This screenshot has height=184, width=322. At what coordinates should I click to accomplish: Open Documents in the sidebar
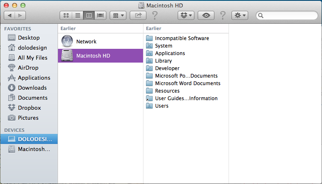pyautogui.click(x=29, y=98)
